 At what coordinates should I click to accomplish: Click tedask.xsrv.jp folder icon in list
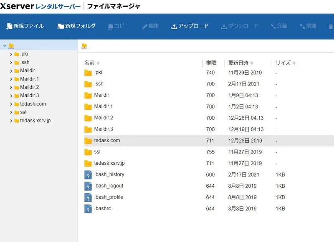[88, 163]
